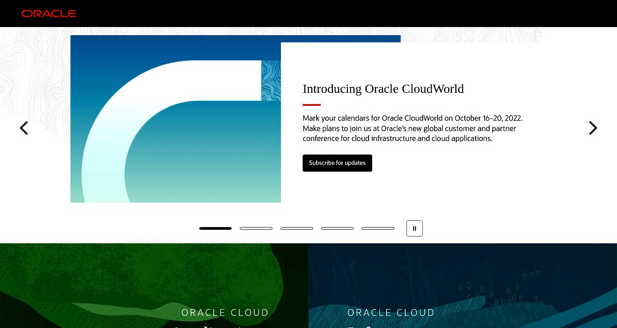Screen dimensions: 617x328
Task: Jump to second carousel slide indicator
Action: 256,228
